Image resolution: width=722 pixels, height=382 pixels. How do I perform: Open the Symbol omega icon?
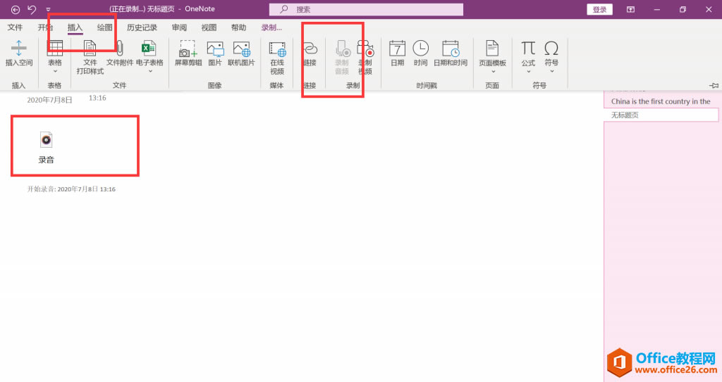coord(551,48)
